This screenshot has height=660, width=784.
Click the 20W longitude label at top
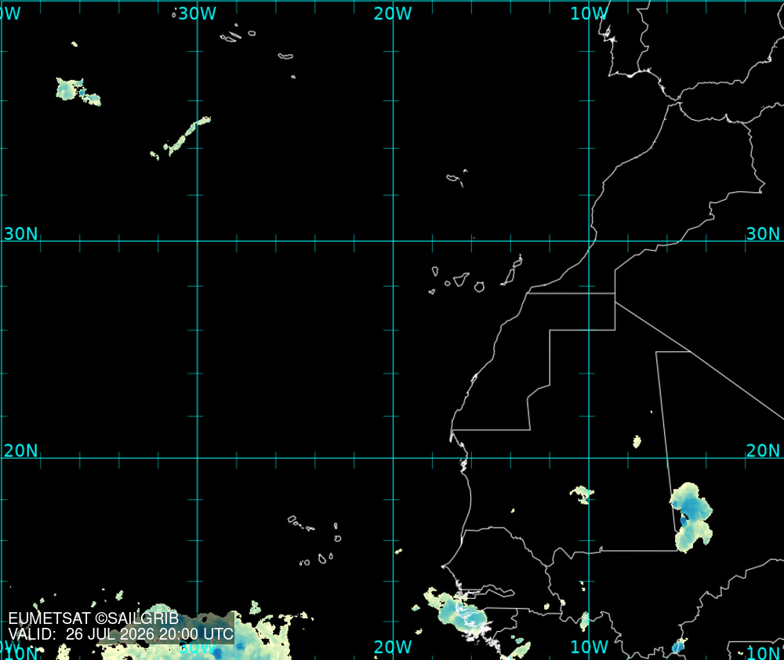[393, 13]
